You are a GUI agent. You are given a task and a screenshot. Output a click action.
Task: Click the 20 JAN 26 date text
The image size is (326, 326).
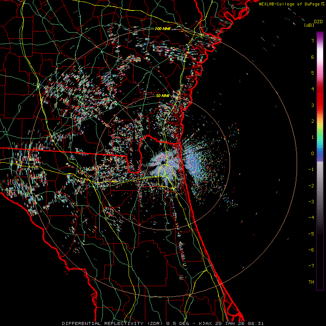pyautogui.click(x=230, y=323)
